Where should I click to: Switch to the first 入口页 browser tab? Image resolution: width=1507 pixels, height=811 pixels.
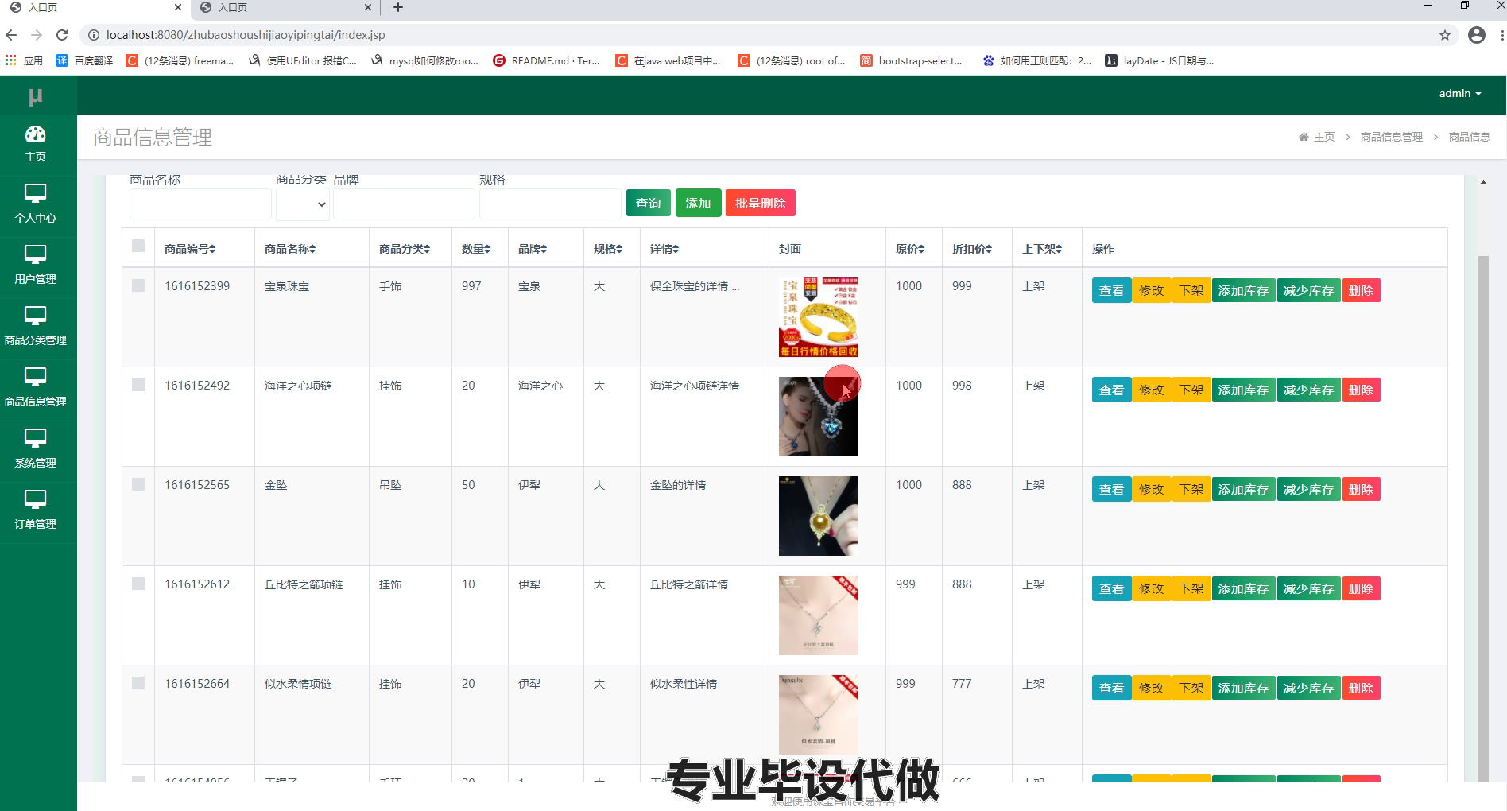[94, 8]
